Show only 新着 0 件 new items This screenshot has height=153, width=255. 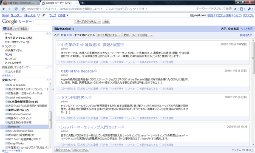coord(66,35)
